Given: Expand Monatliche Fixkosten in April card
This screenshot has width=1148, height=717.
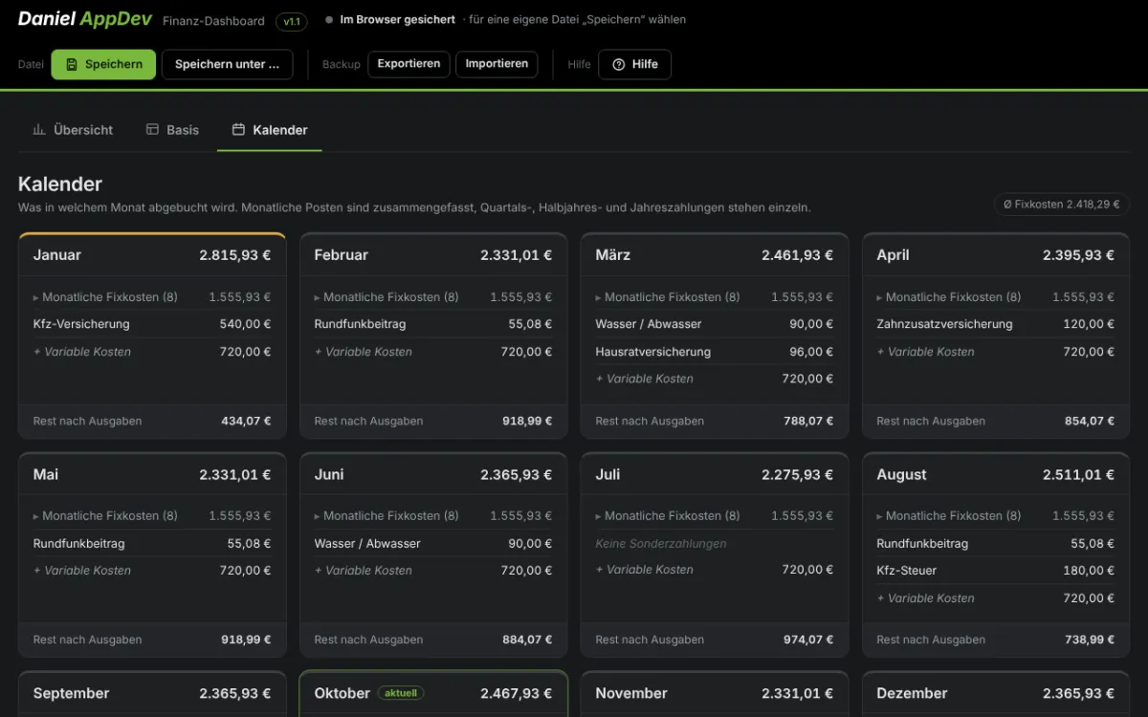Looking at the screenshot, I should (x=949, y=297).
